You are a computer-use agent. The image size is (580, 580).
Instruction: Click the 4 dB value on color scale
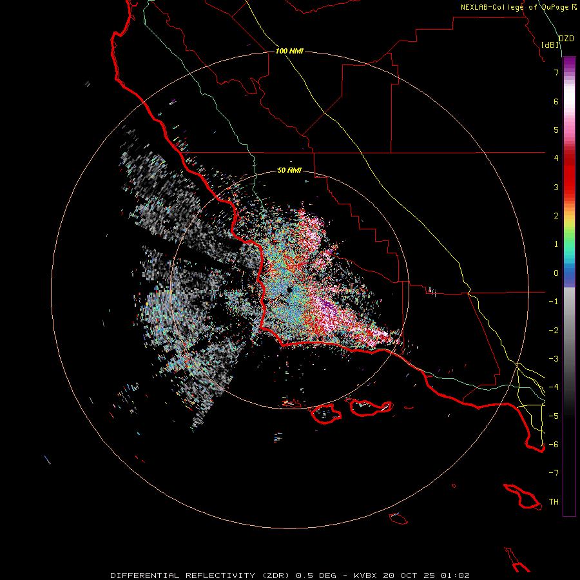(556, 159)
